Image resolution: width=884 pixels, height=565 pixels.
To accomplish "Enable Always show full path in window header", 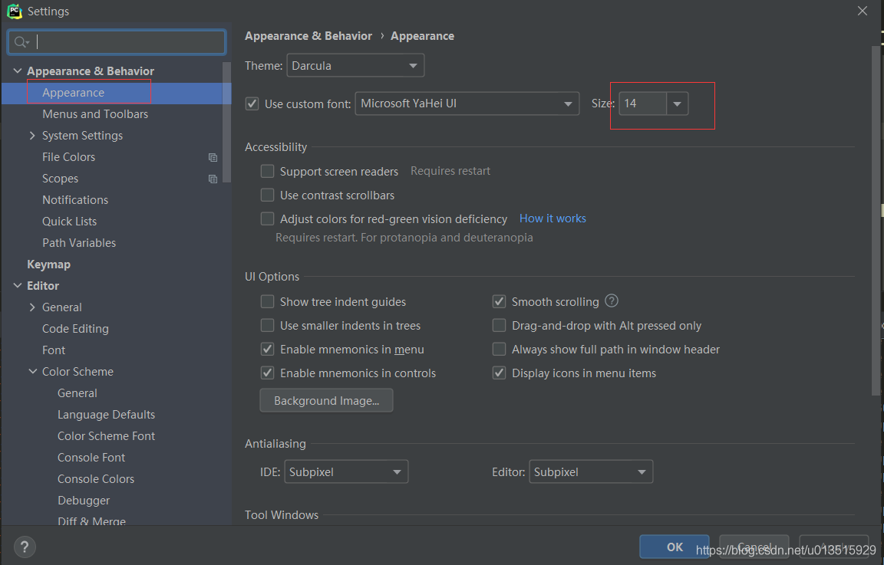I will [x=499, y=350].
